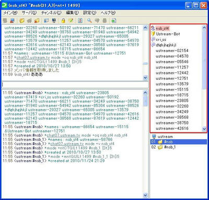Open the 設定(O) menu

[x=90, y=13]
